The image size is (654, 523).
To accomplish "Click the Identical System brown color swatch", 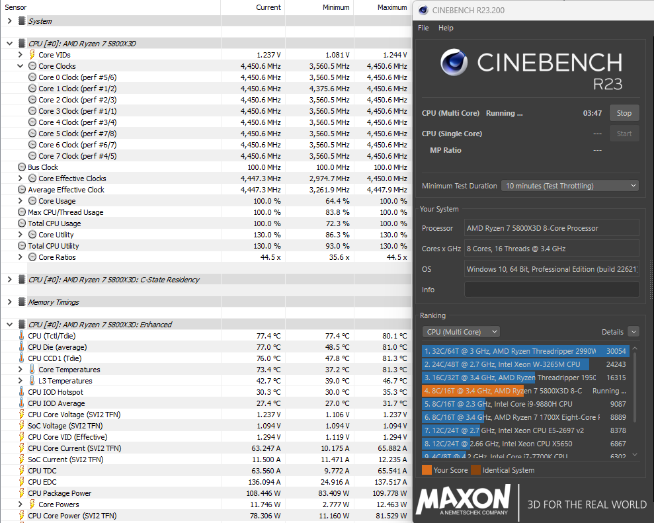I will pos(476,470).
